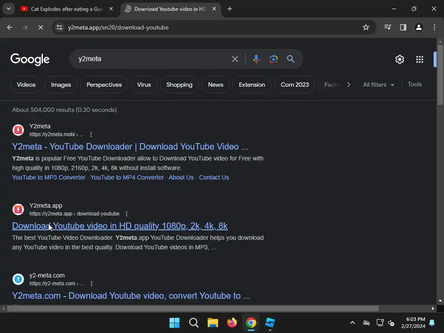Image resolution: width=444 pixels, height=333 pixels.
Task: Open the About Us sitelink
Action: tap(181, 177)
